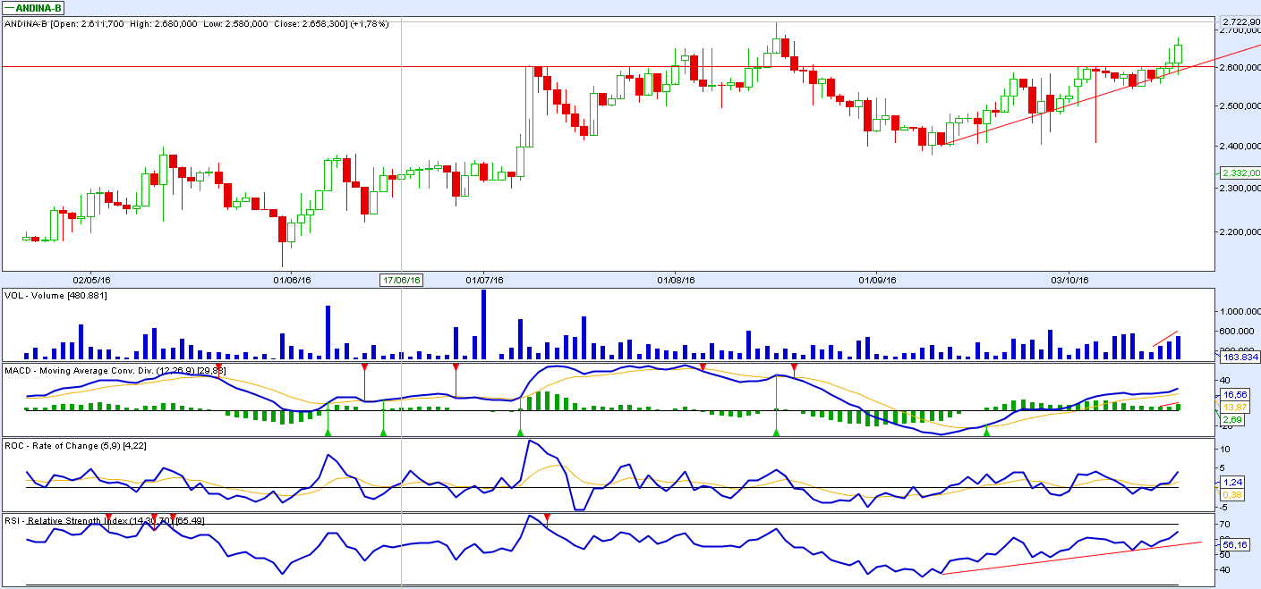The height and width of the screenshot is (589, 1261).
Task: Click the 0,36 ROC signal value box
Action: (1231, 494)
